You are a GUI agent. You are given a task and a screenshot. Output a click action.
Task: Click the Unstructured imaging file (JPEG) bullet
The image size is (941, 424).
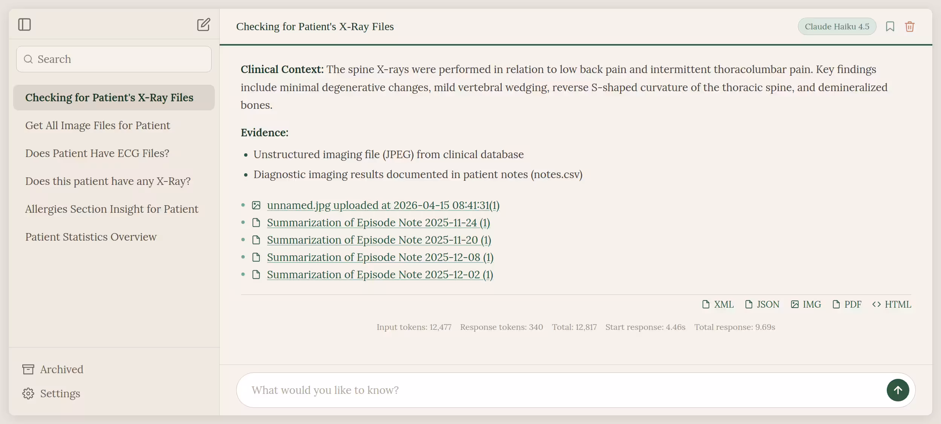click(x=388, y=154)
